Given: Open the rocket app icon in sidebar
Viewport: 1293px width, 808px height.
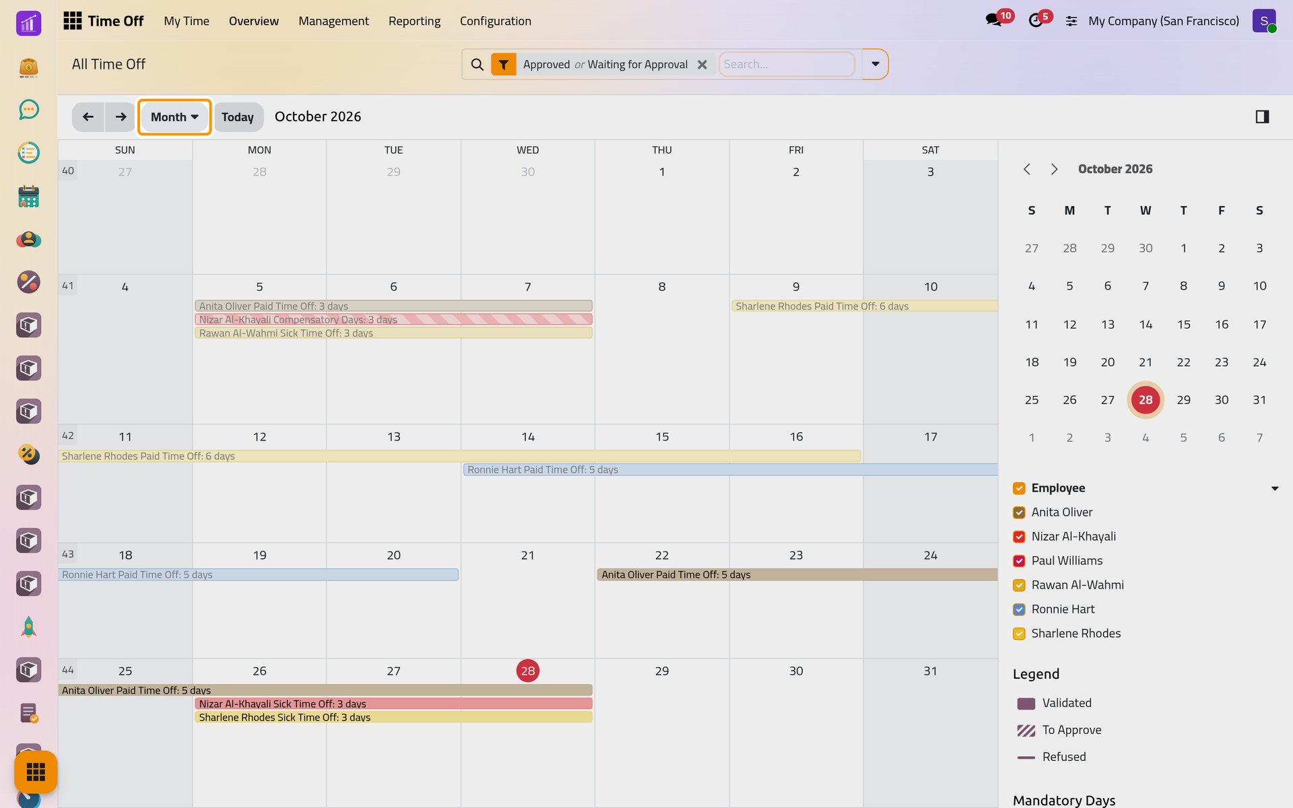Looking at the screenshot, I should point(28,627).
